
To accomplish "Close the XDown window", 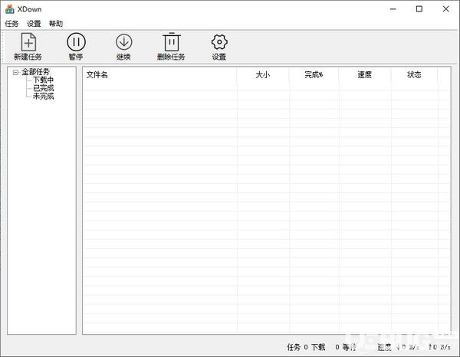I will [x=445, y=9].
